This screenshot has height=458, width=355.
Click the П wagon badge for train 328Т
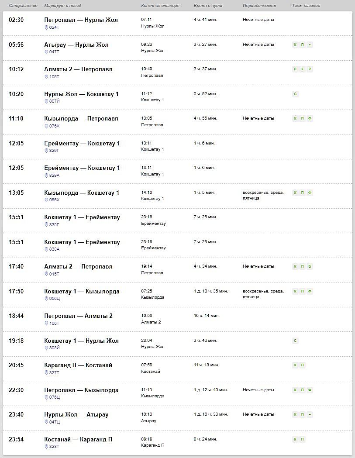coord(303,439)
